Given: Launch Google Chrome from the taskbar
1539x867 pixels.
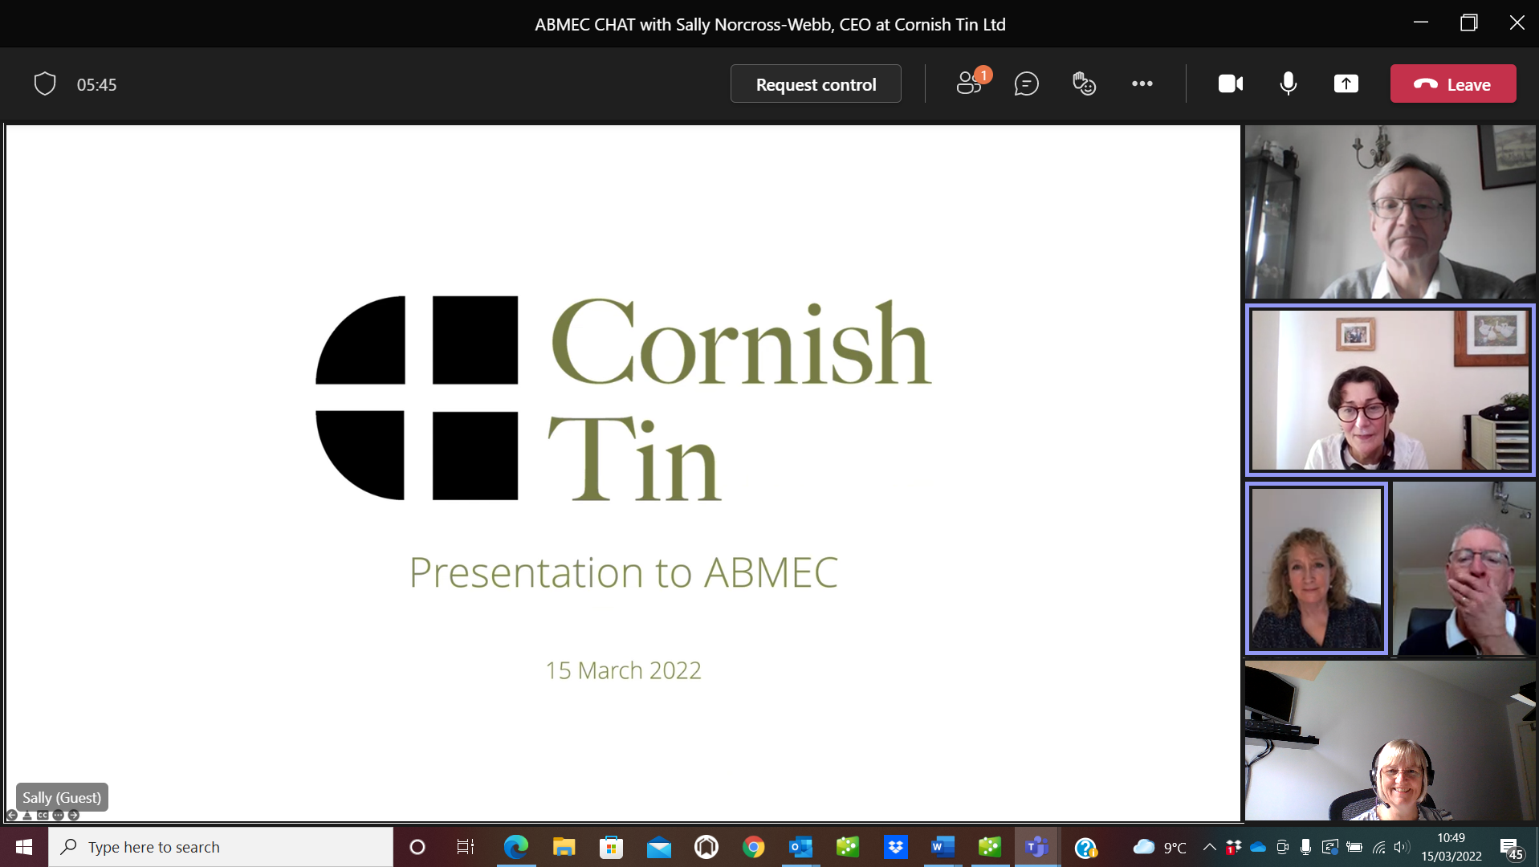Looking at the screenshot, I should (x=753, y=847).
